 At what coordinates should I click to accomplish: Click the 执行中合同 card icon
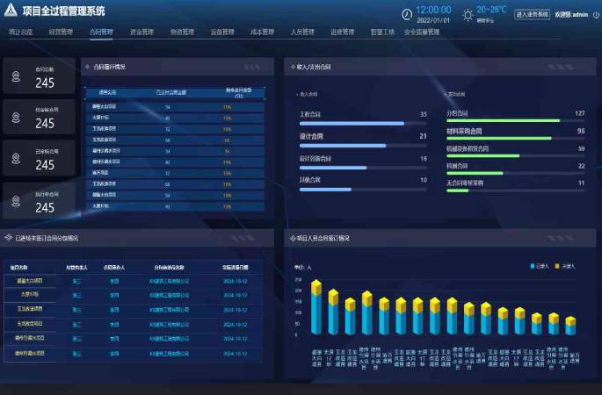click(x=15, y=201)
